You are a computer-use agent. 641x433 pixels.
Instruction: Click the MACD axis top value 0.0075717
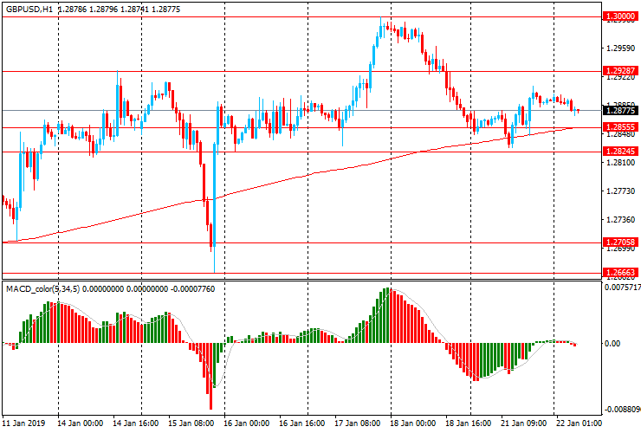(623, 288)
